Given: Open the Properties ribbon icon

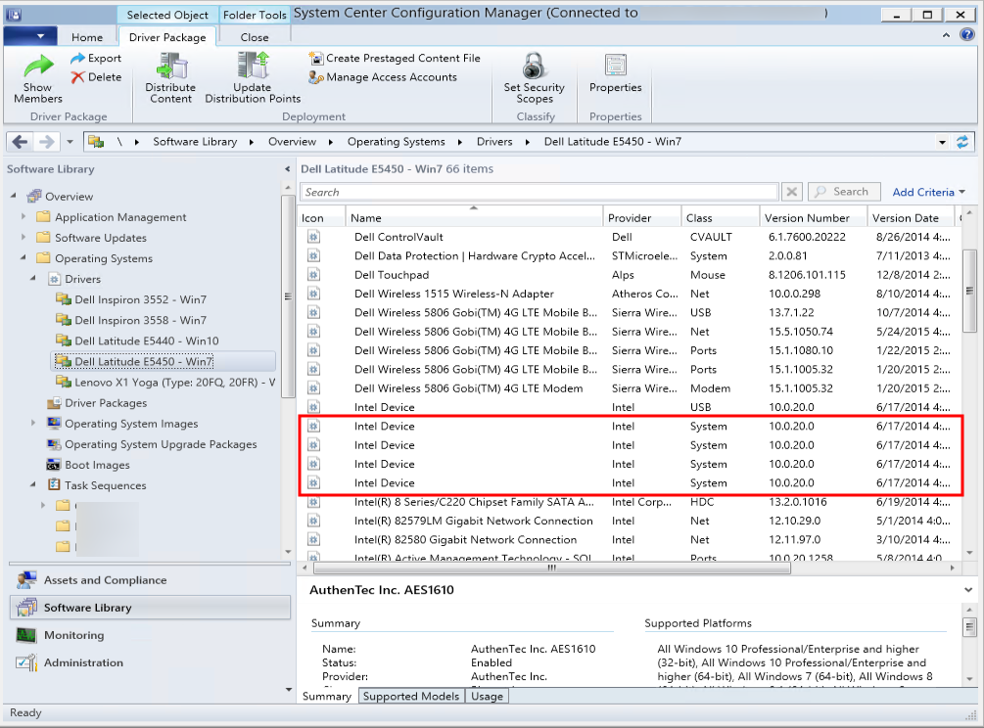Looking at the screenshot, I should tap(615, 66).
